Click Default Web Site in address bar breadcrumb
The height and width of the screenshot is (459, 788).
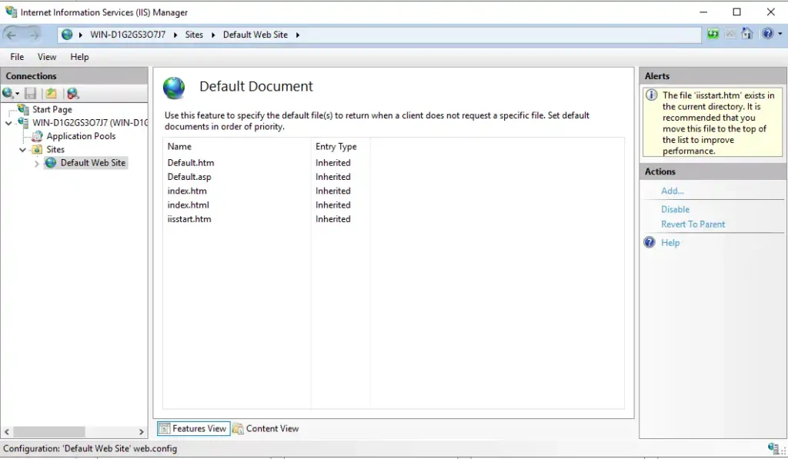pyautogui.click(x=255, y=35)
